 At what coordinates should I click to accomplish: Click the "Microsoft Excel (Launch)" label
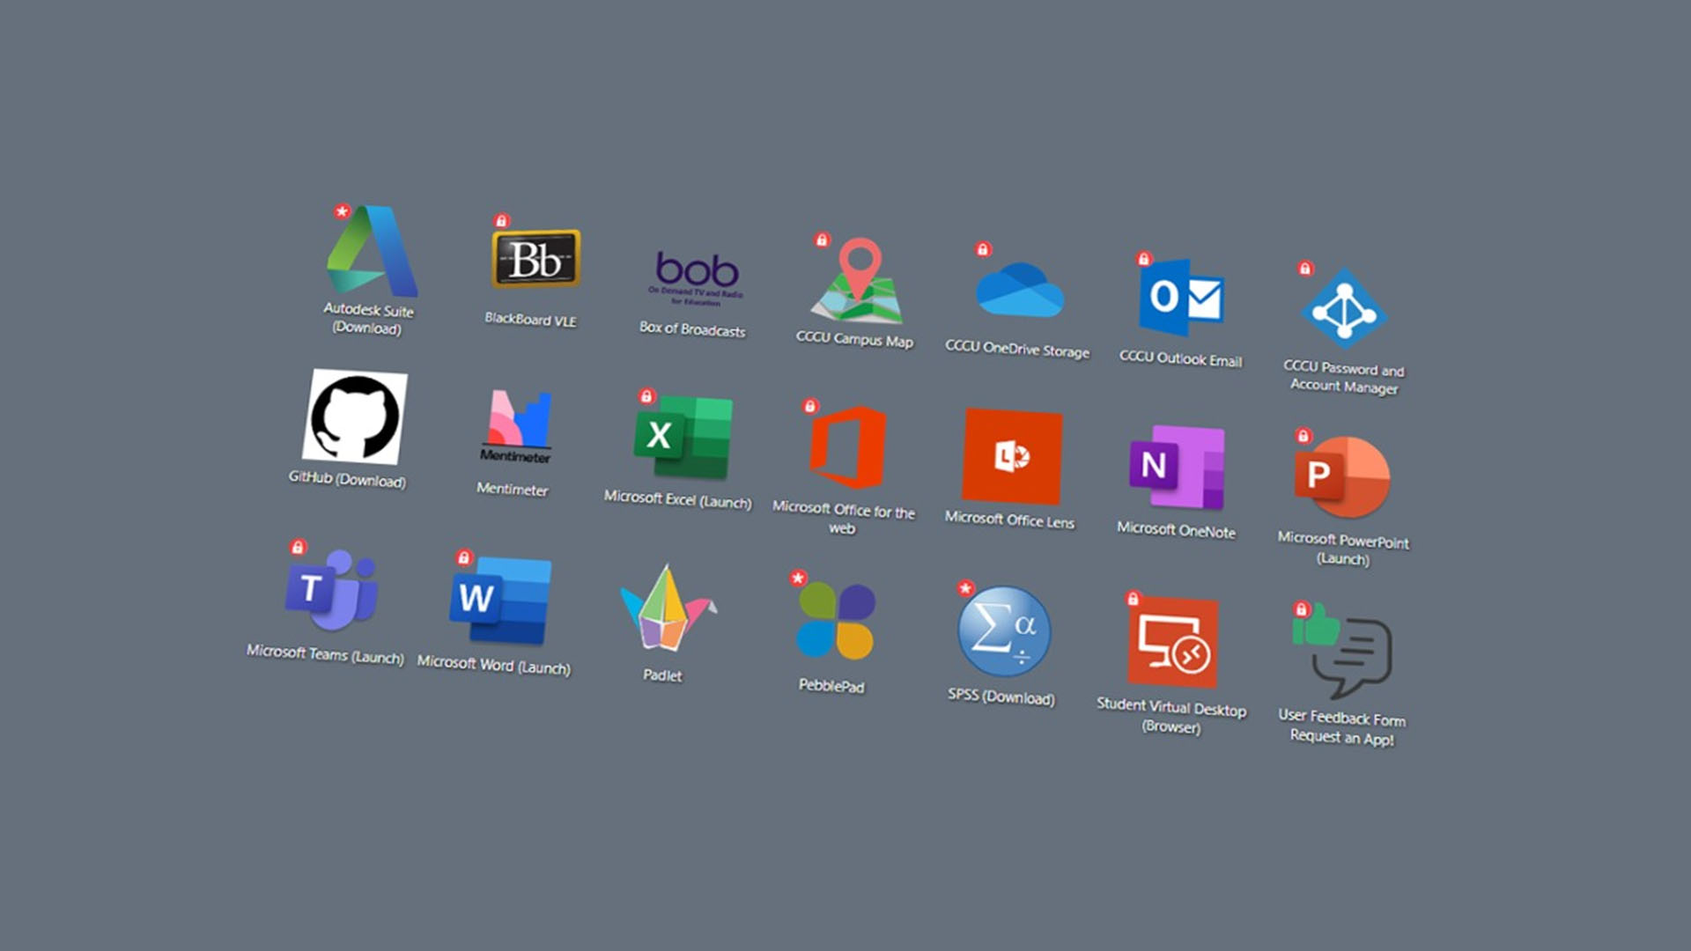pyautogui.click(x=677, y=500)
